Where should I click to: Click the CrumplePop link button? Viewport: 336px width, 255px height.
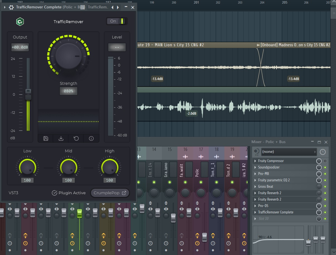click(110, 193)
